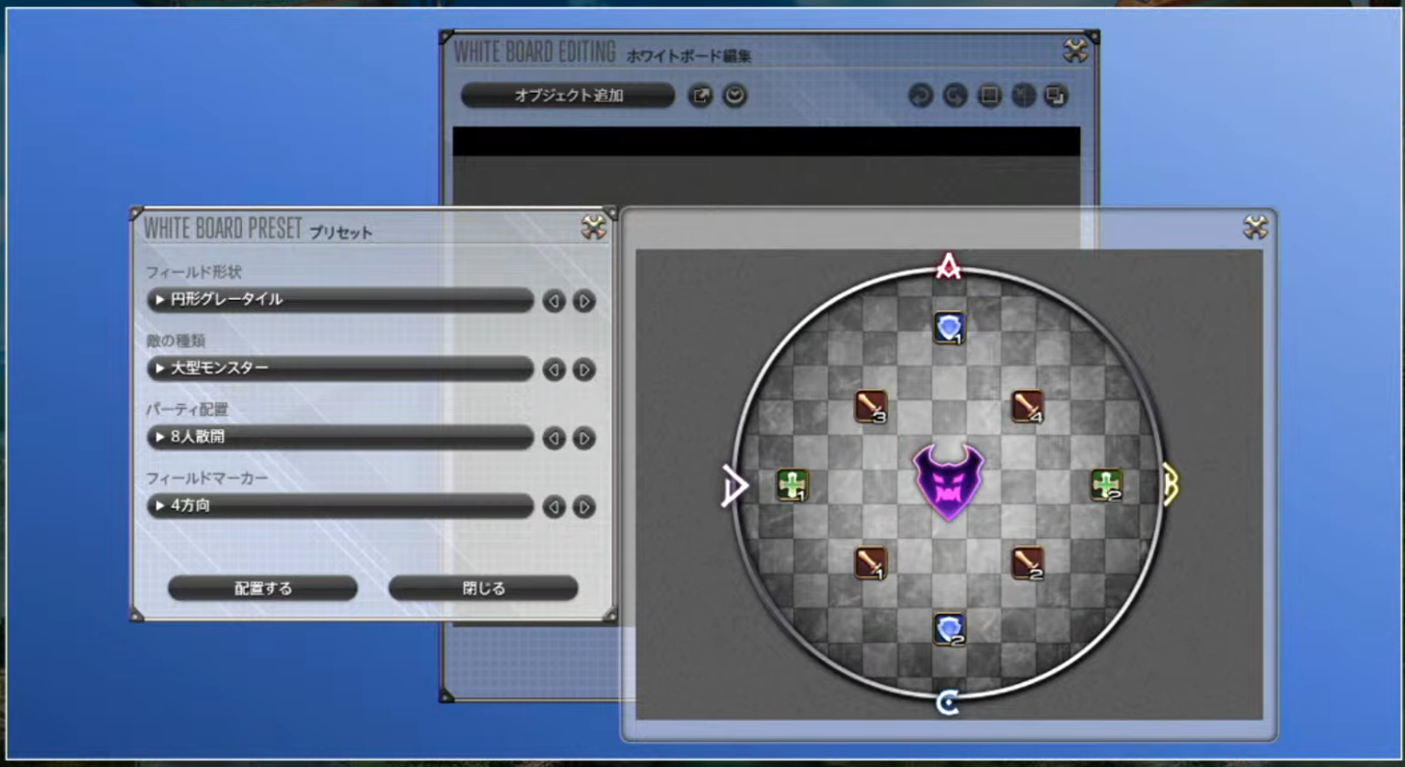Screen dimensions: 1405x767
Task: Open the フィールドマーカー 4方向 dropdown
Action: click(340, 506)
